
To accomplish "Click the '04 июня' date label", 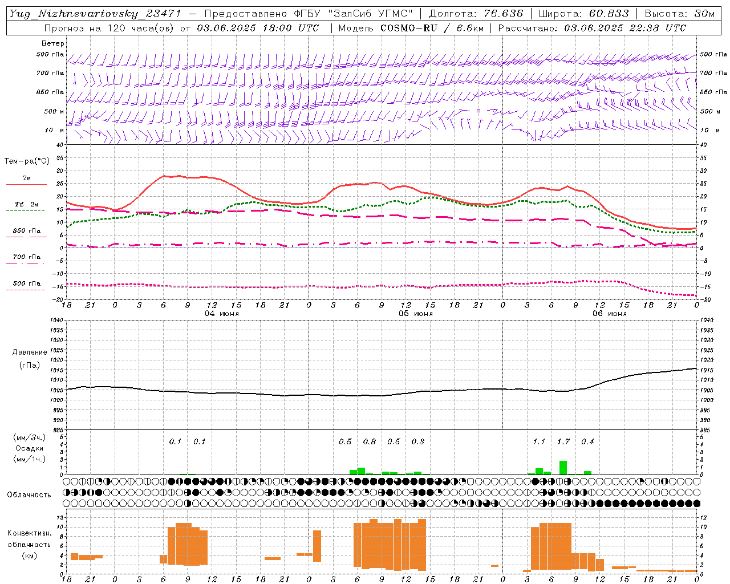I will [x=222, y=314].
